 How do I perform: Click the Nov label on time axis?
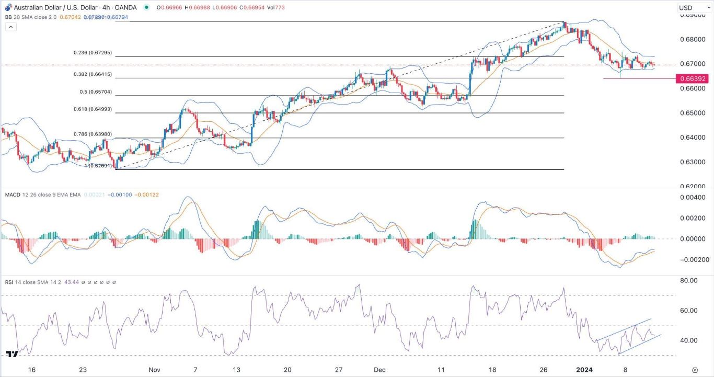coord(154,370)
